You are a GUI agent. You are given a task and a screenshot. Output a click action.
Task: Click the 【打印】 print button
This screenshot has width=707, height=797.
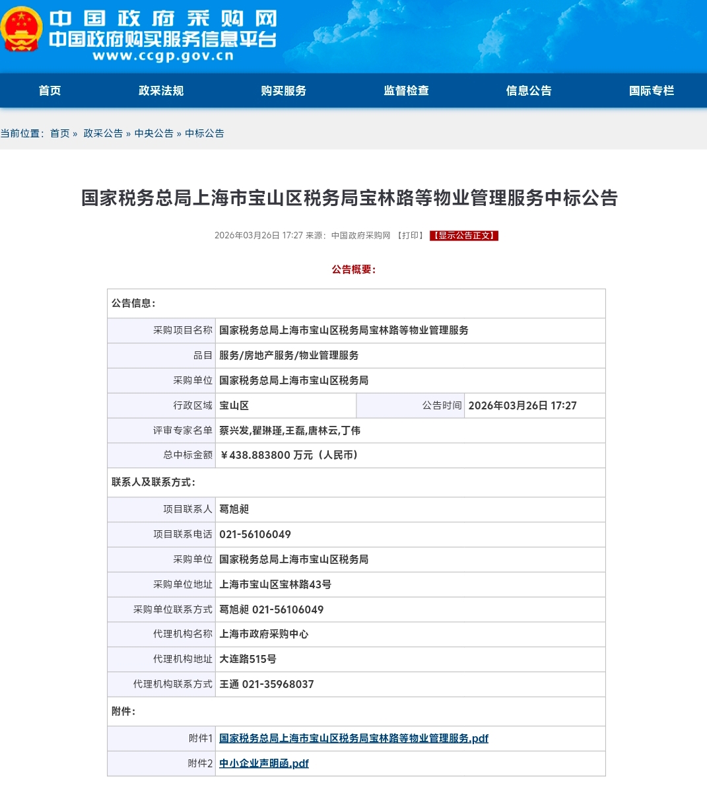click(x=410, y=236)
